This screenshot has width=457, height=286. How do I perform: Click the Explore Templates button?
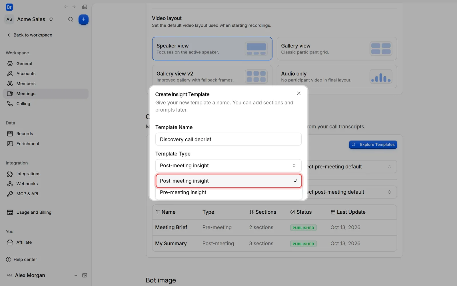coord(373,145)
